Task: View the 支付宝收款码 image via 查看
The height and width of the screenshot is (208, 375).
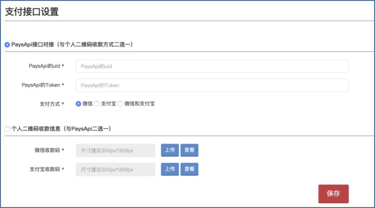Action: [x=189, y=169]
